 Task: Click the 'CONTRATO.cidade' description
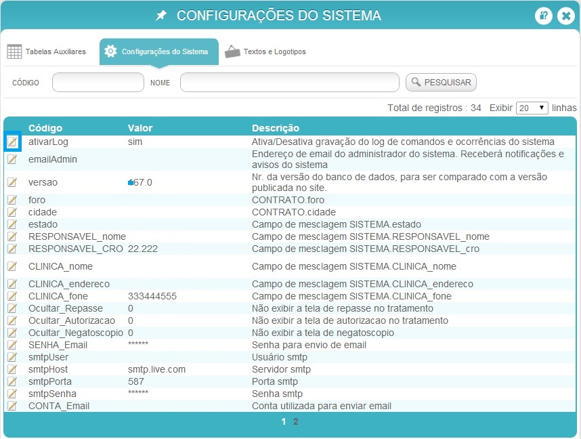click(294, 212)
